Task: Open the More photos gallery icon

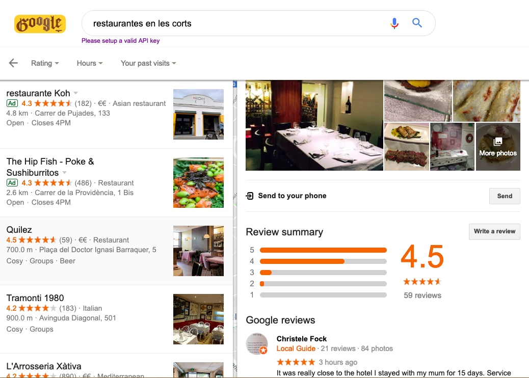Action: click(498, 142)
